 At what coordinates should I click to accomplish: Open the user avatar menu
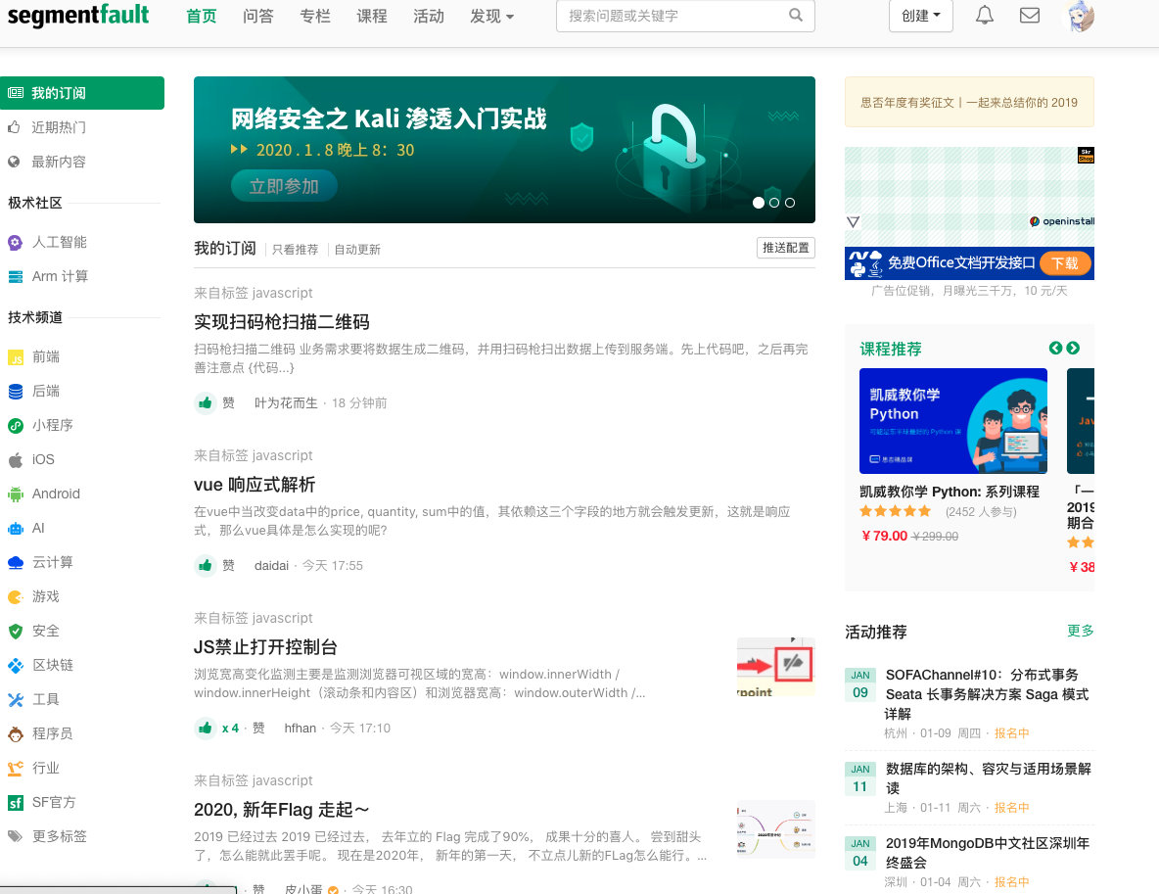point(1079,16)
